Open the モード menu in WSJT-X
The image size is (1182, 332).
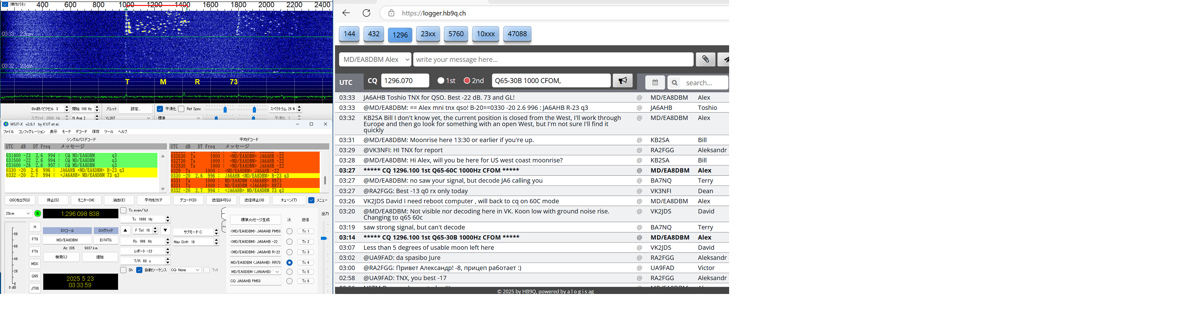point(67,131)
